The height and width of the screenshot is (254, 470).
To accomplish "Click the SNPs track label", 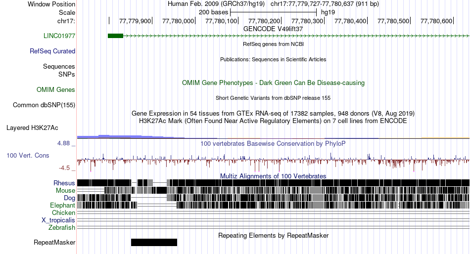I will point(67,74).
